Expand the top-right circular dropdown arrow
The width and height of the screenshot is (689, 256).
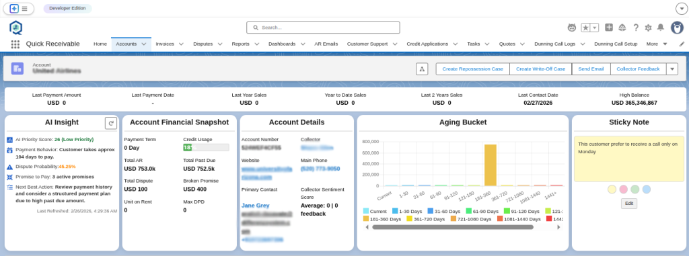[x=681, y=9]
